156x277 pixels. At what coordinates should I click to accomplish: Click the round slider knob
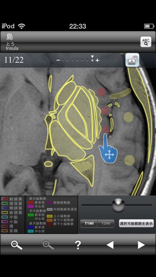[x=118, y=205]
